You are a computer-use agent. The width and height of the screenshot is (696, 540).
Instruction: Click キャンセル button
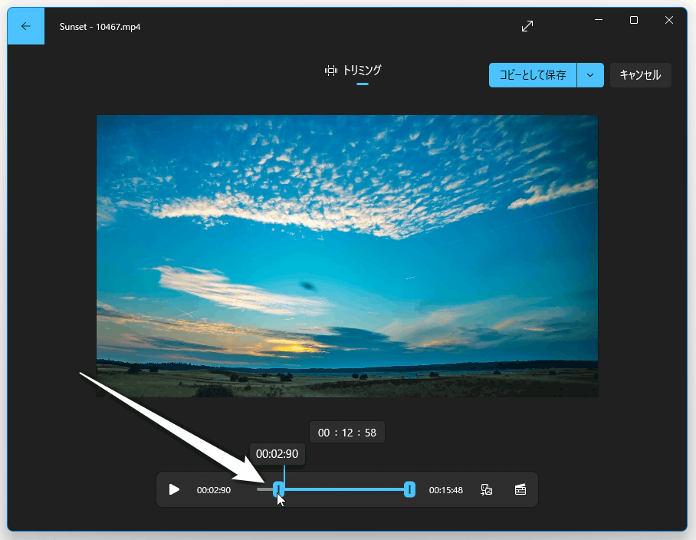point(641,75)
